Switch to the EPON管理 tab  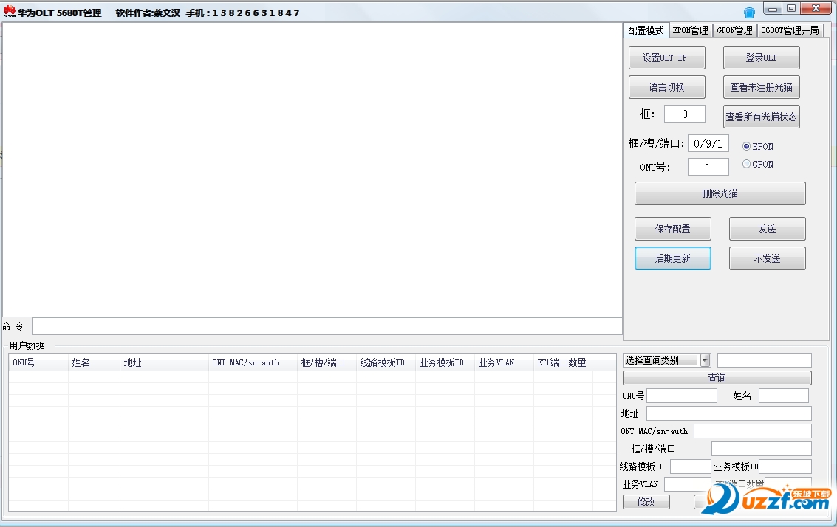689,30
